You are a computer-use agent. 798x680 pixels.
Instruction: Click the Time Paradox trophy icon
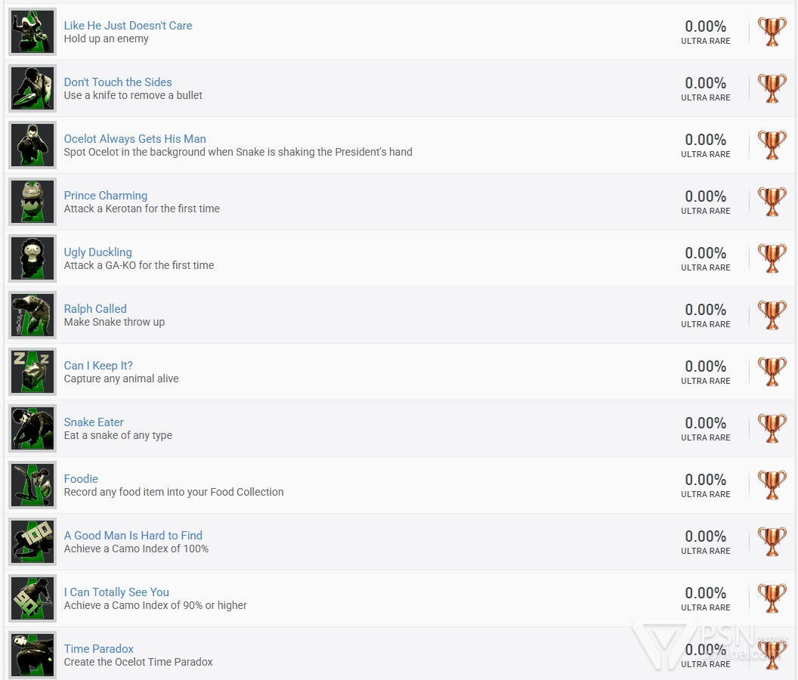(32, 655)
